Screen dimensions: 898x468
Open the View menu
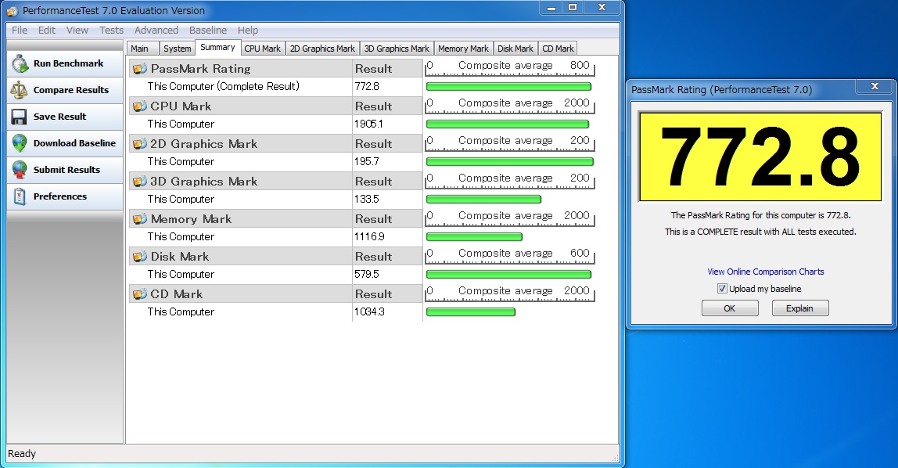[77, 31]
